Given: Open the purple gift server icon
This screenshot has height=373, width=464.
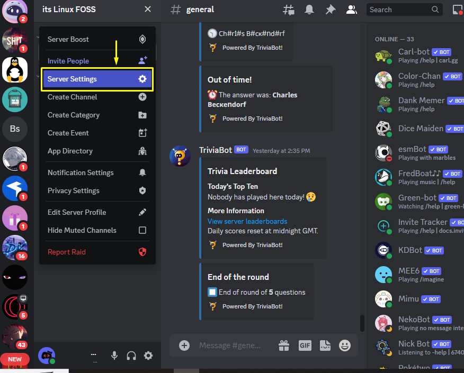Looking at the screenshot, I should [x=15, y=218].
